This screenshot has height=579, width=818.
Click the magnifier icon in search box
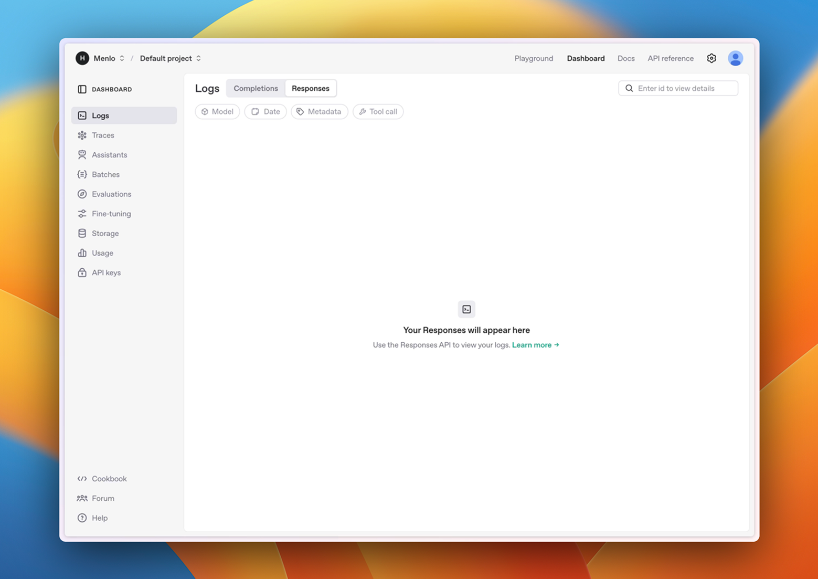629,88
